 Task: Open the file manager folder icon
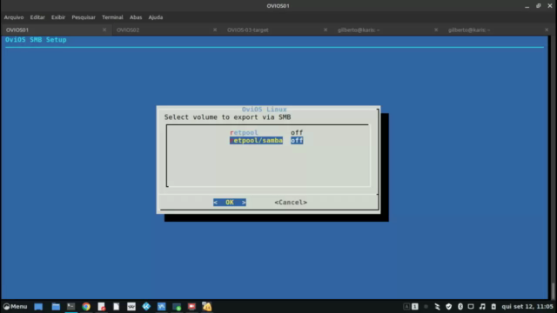[x=56, y=307]
